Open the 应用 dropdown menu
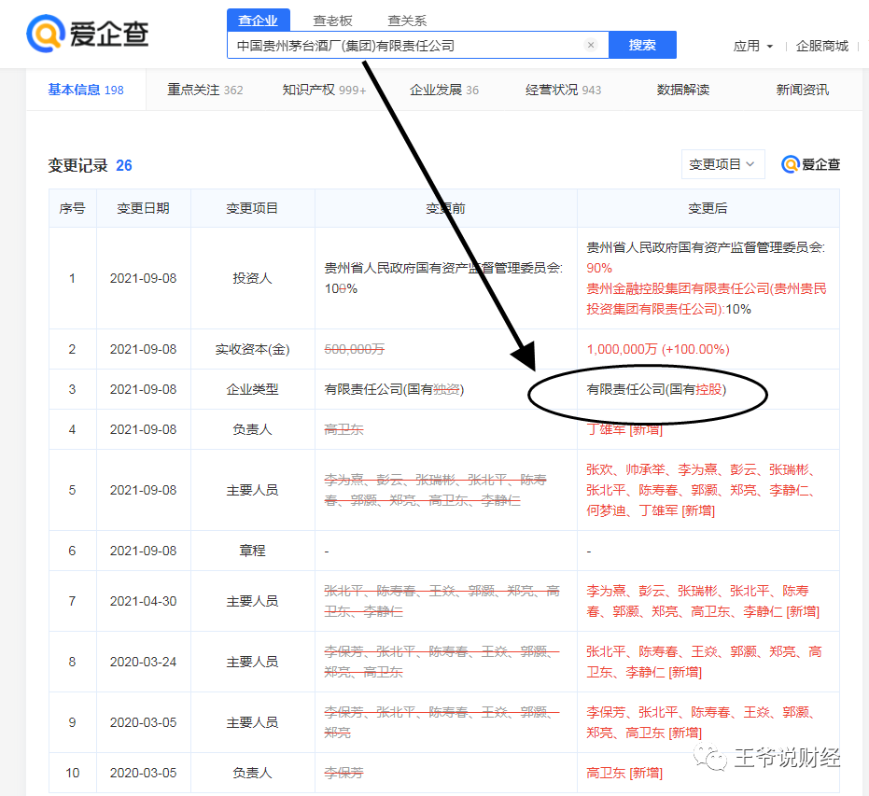869x796 pixels. coord(752,46)
